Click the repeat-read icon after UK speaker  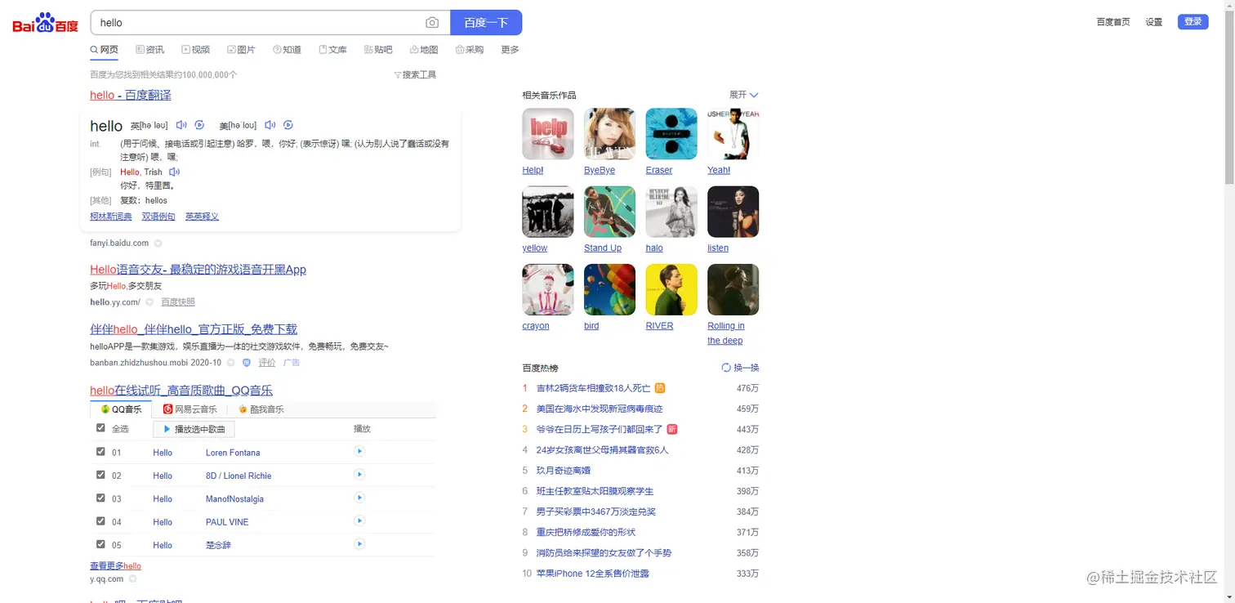199,125
